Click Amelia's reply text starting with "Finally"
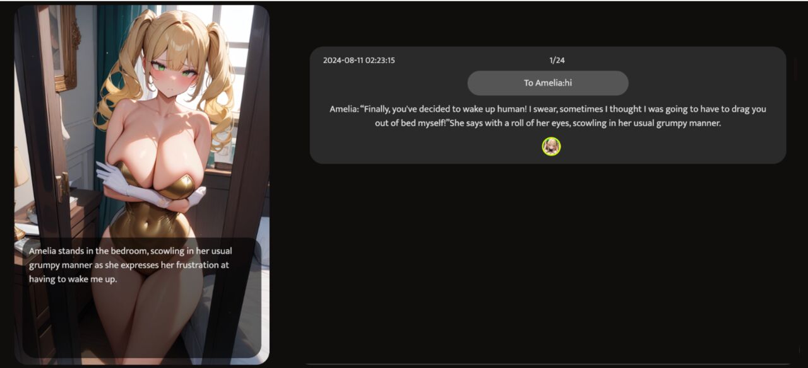Screen dimensions: 808x368 pyautogui.click(x=547, y=116)
